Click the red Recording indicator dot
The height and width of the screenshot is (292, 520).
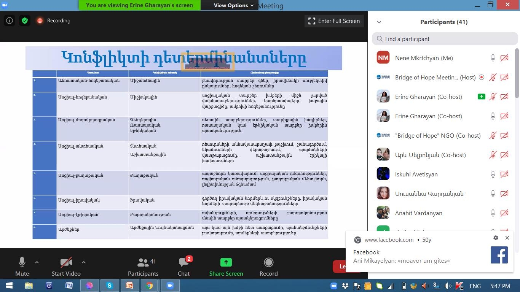coord(40,21)
